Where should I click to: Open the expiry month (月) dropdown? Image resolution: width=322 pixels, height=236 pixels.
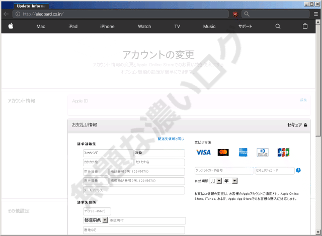click(216, 181)
